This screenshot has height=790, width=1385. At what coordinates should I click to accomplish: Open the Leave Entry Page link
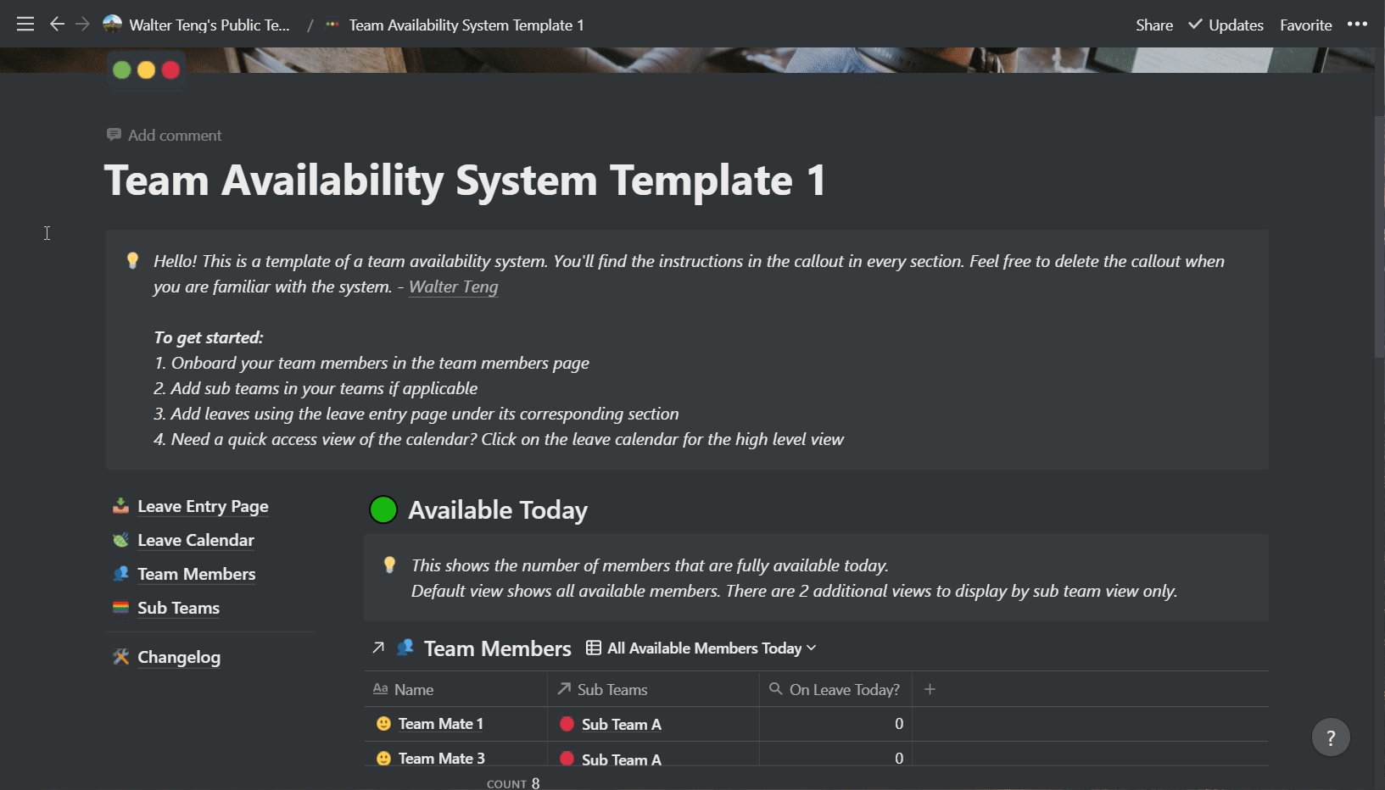point(203,507)
